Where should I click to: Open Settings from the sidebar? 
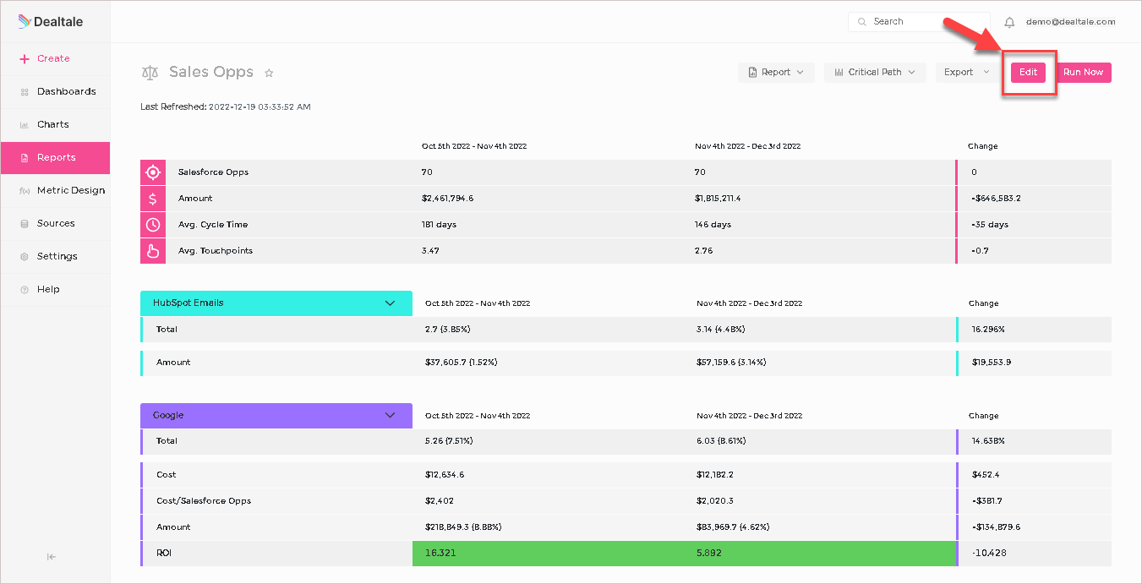(x=55, y=256)
